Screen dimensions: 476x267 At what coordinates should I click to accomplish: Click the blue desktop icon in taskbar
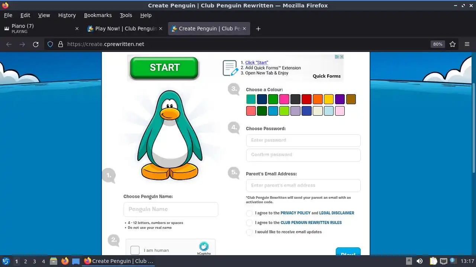76,261
